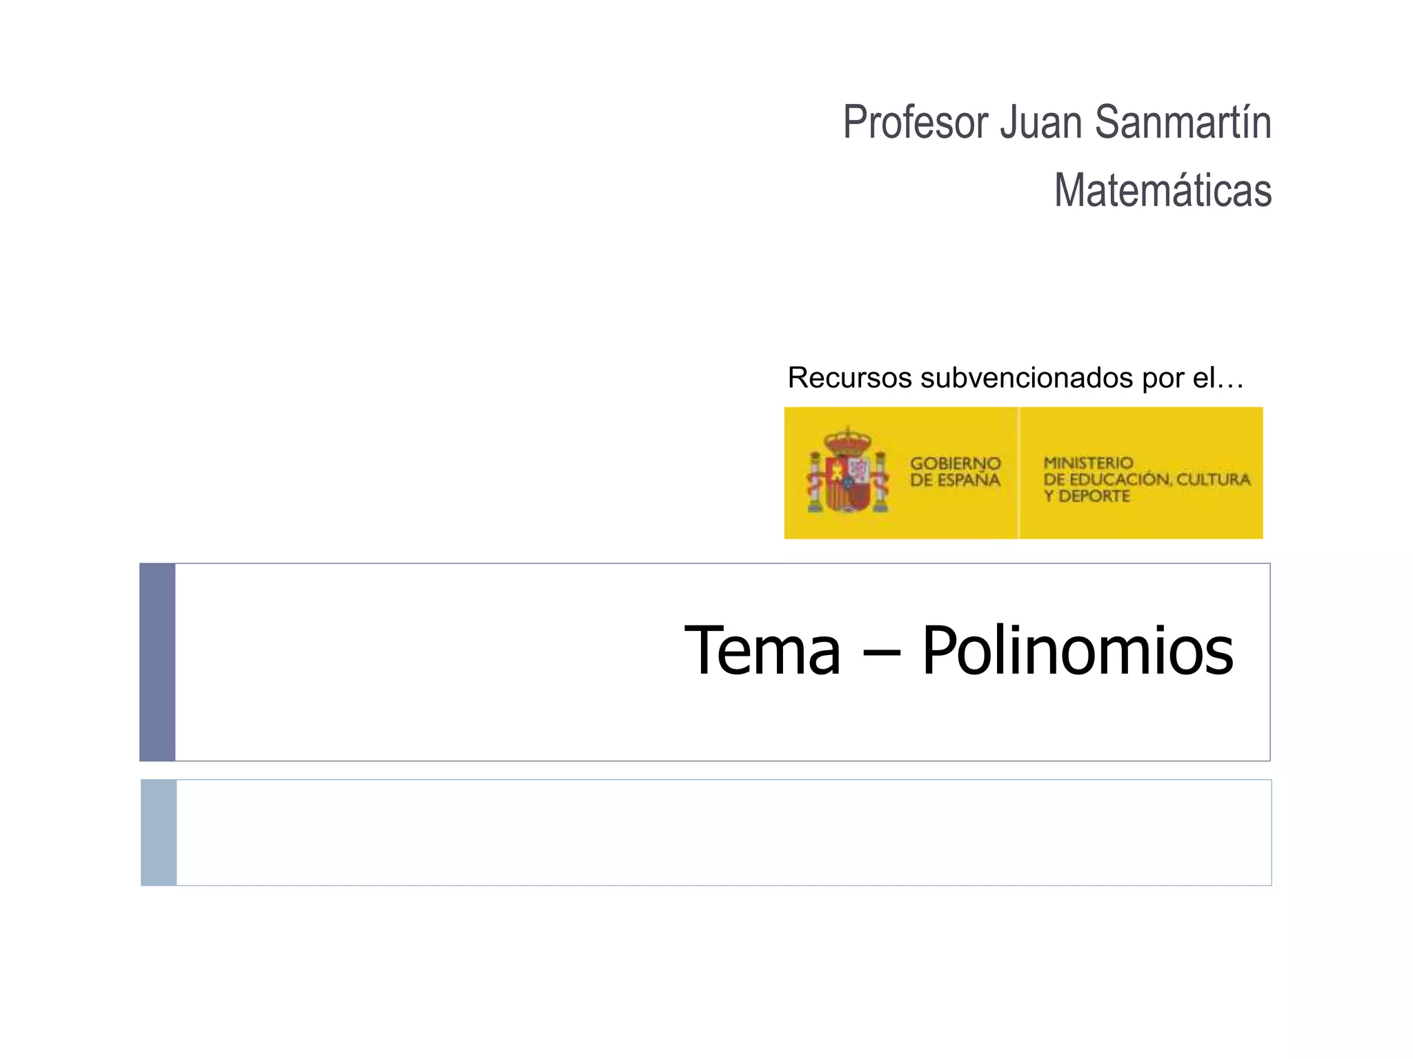Viewport: 1413px width, 1059px height.
Task: Select 'Recursos subvencionados por el…' caption
Action: tap(1016, 378)
